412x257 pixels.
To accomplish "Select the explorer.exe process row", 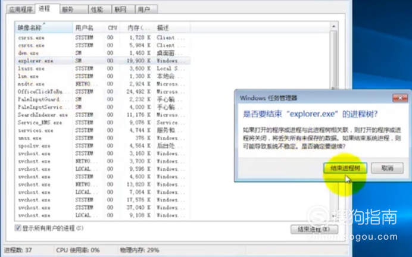I will tap(102, 61).
